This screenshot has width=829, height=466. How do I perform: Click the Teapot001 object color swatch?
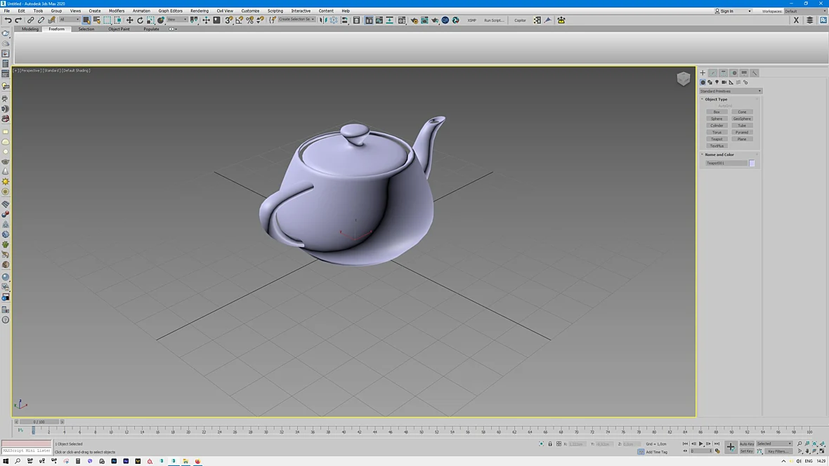[x=752, y=164]
